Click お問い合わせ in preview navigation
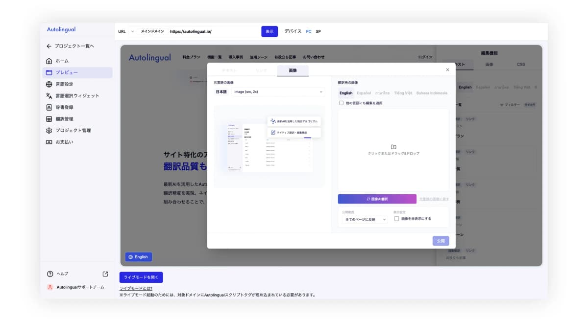The width and height of the screenshot is (588, 321). (314, 57)
